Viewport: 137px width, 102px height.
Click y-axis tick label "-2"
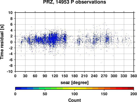click(11, 48)
